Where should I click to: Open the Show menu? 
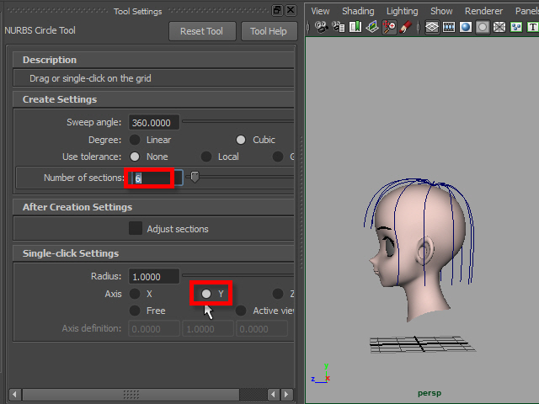pos(441,11)
